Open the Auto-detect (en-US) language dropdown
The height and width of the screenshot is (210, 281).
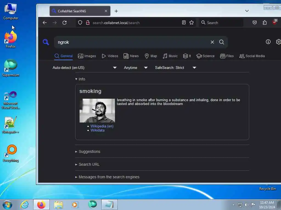85,68
